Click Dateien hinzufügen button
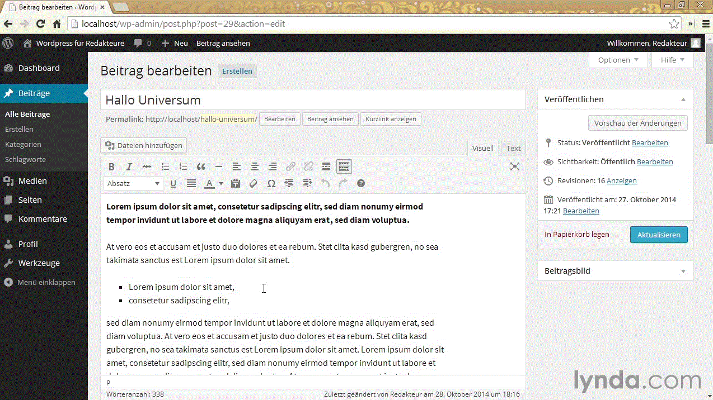 coord(144,145)
